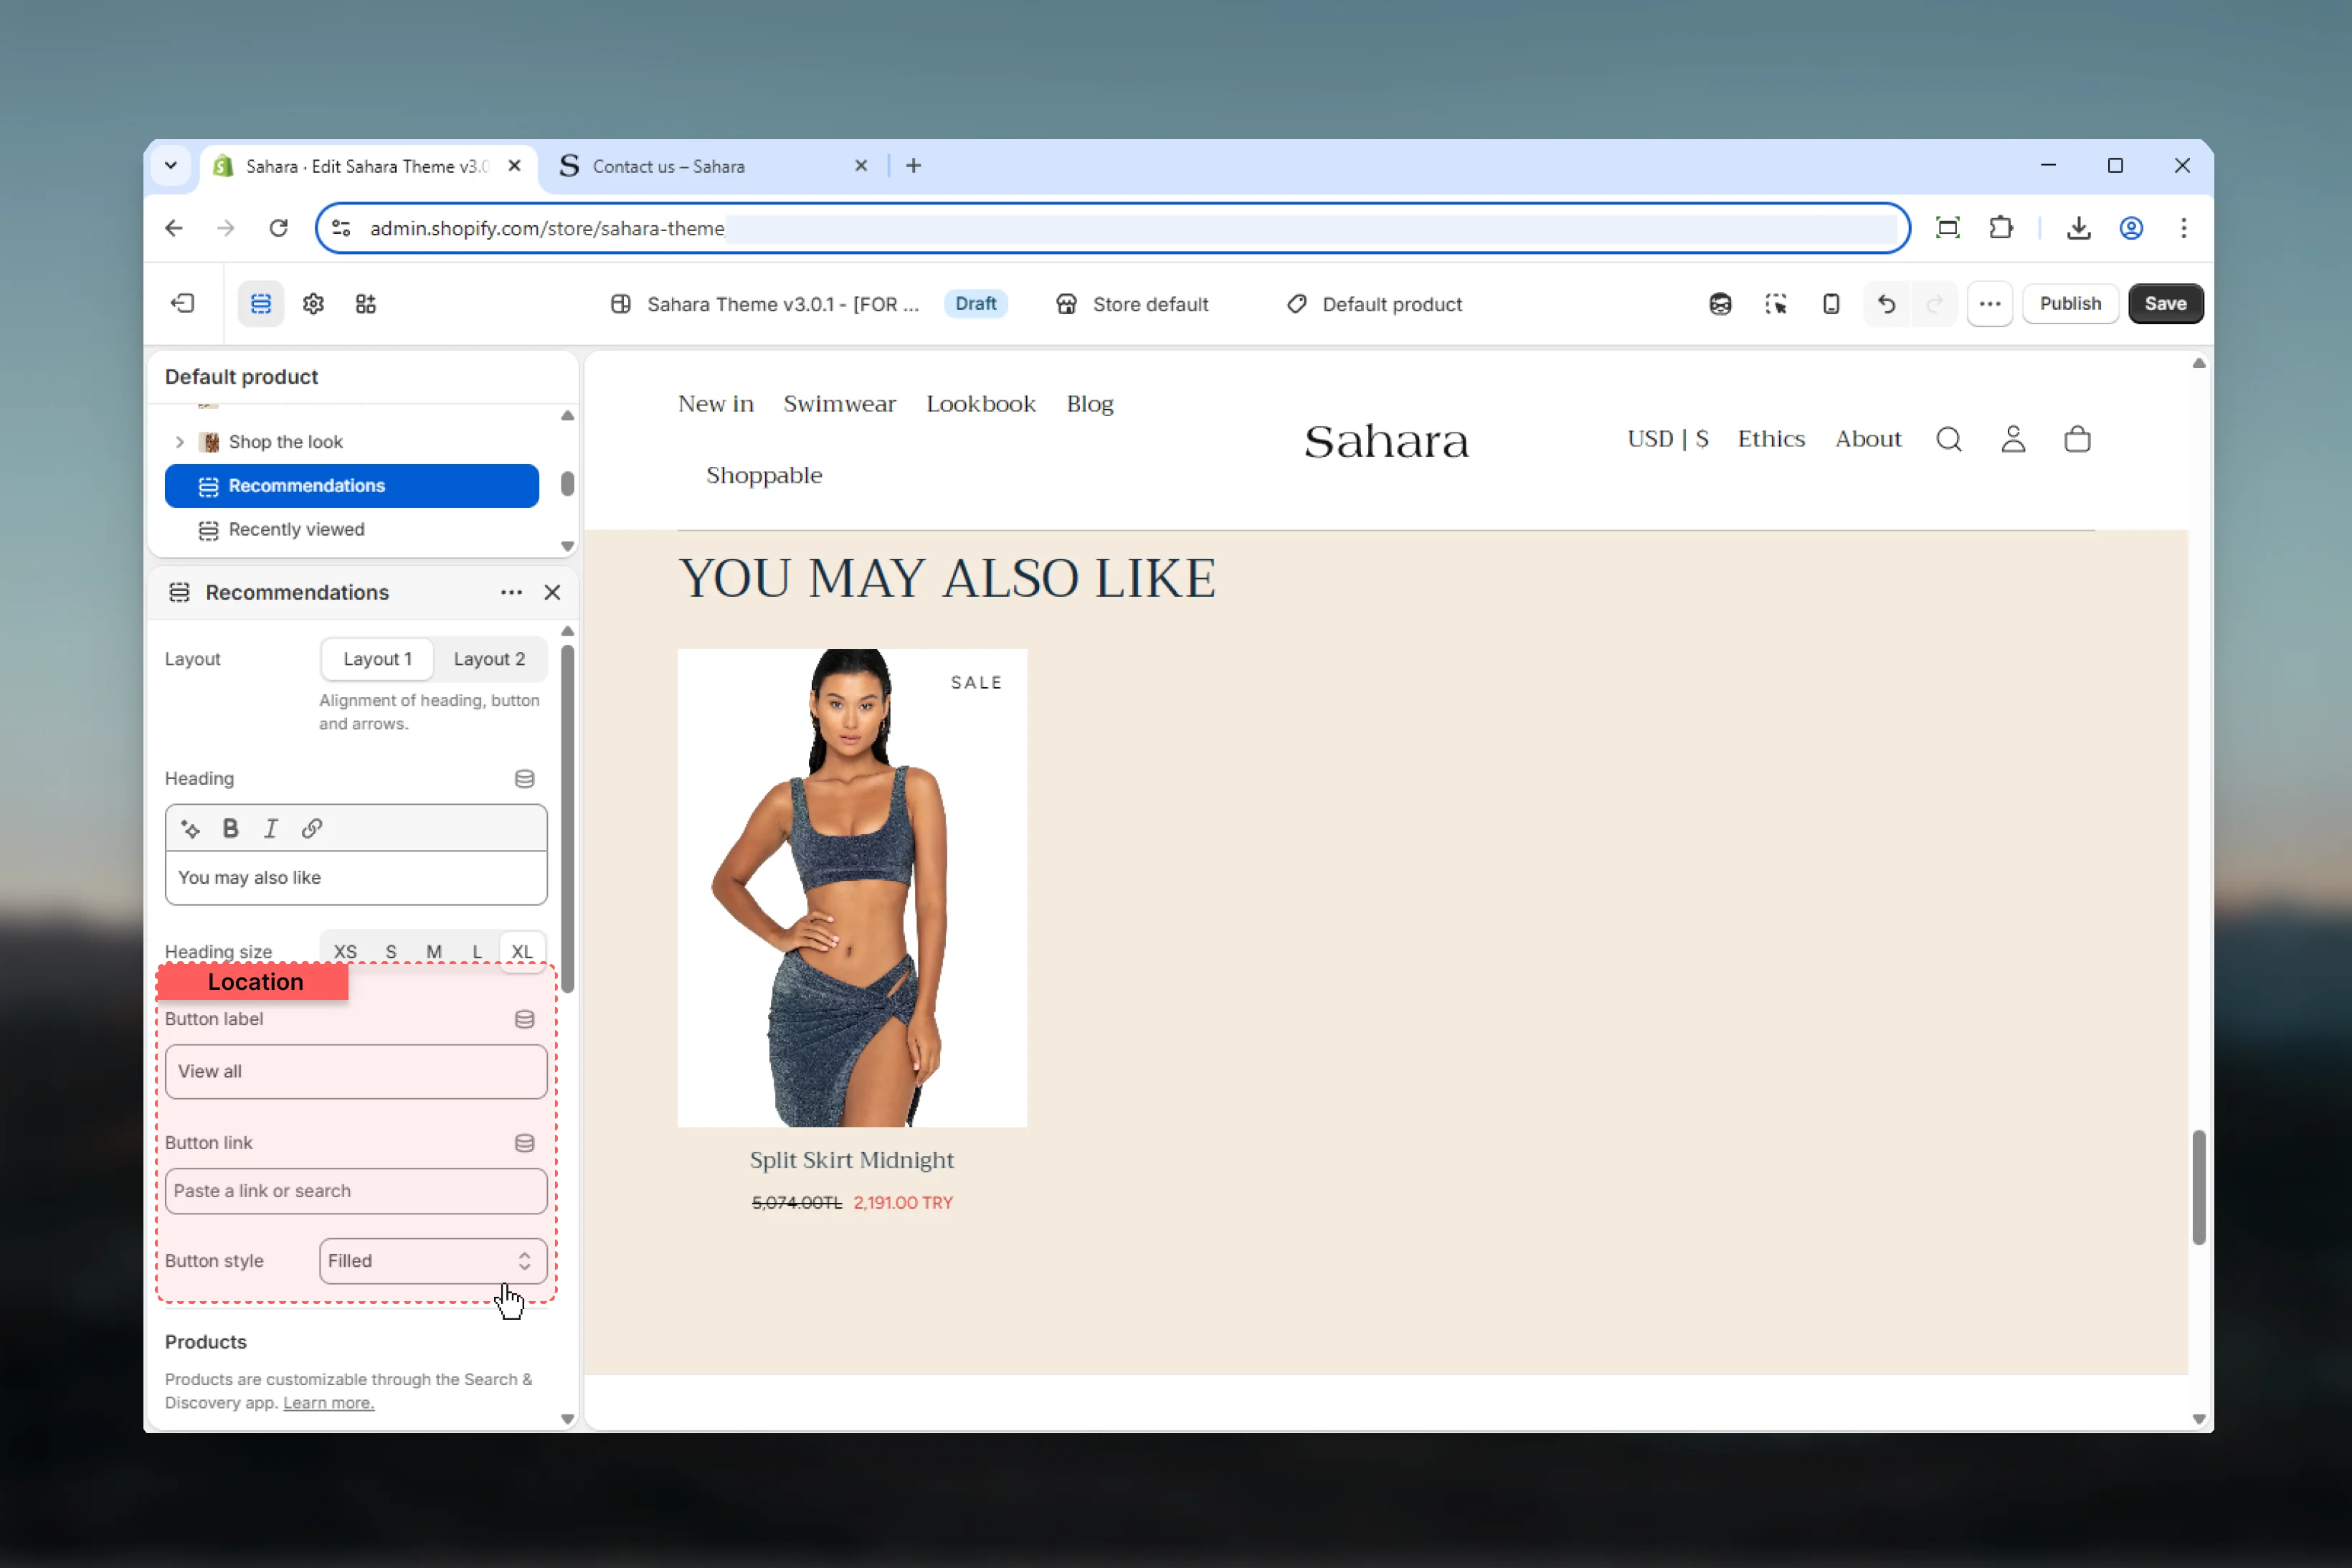Expand the Shop the look section
Screen dimensions: 2352x1568
[179, 442]
